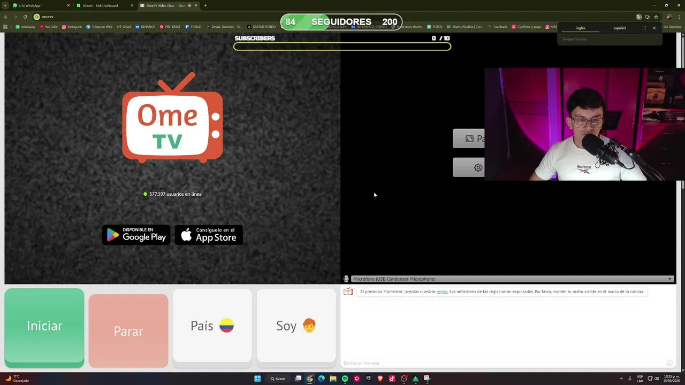The height and width of the screenshot is (385, 685).
Task: Open the weather widget on the taskbar
Action: coord(17,379)
